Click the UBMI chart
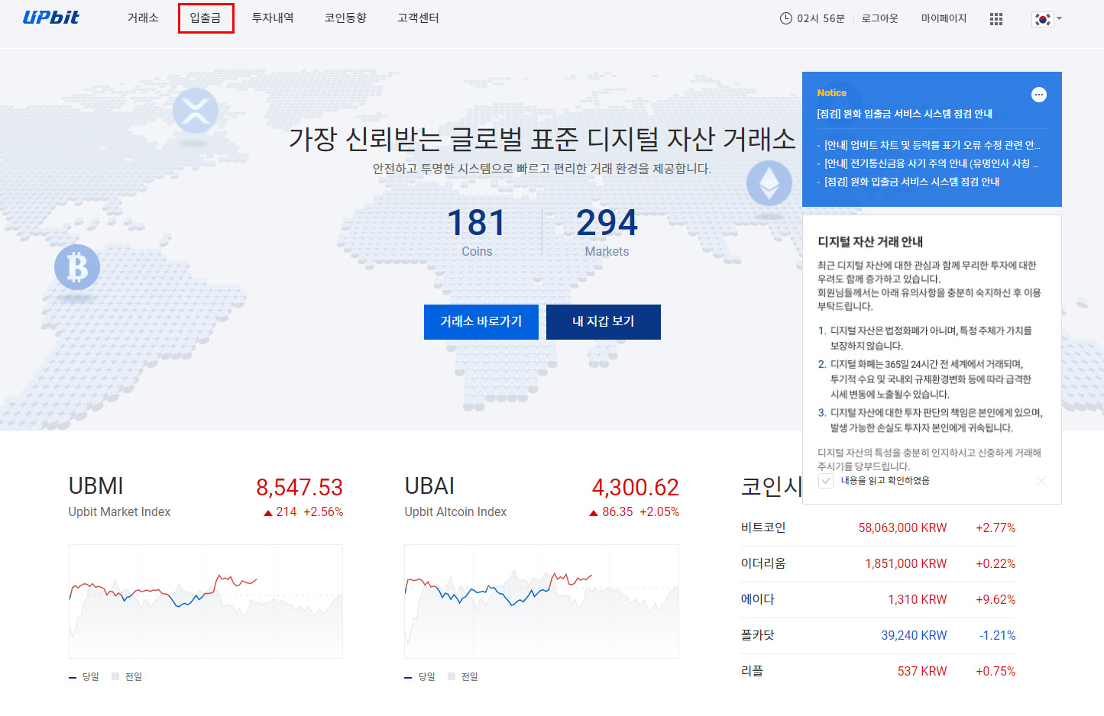 [206, 602]
